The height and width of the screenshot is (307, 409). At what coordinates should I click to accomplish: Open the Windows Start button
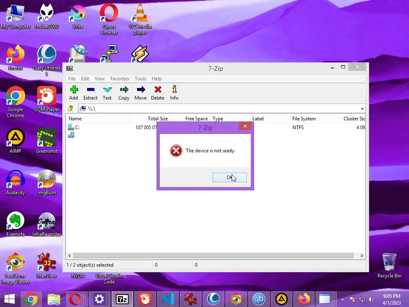coord(10,299)
